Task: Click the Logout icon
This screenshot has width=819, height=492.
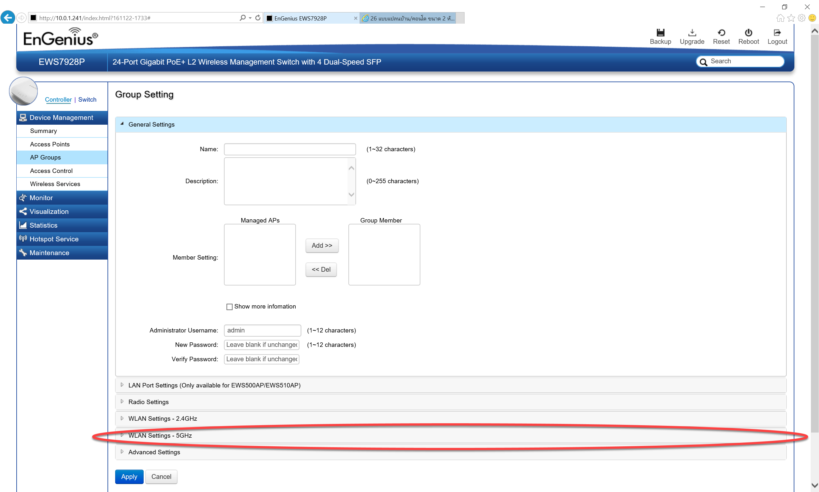Action: point(777,33)
